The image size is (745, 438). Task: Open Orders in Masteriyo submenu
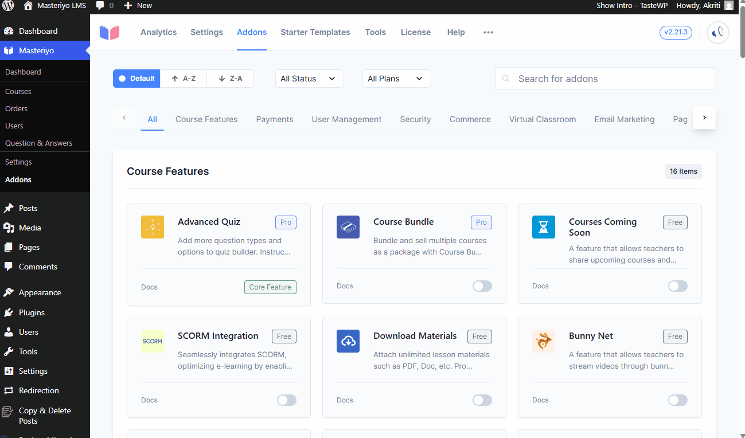pyautogui.click(x=16, y=108)
